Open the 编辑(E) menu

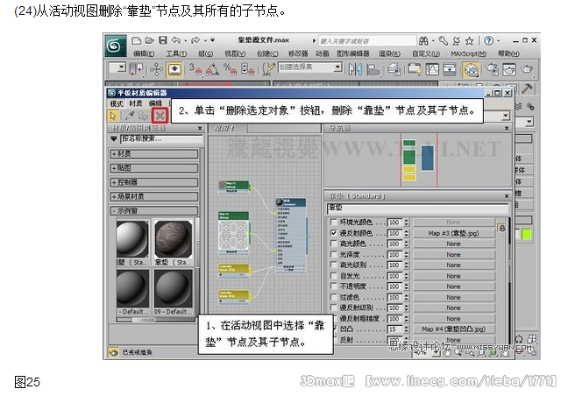[144, 53]
